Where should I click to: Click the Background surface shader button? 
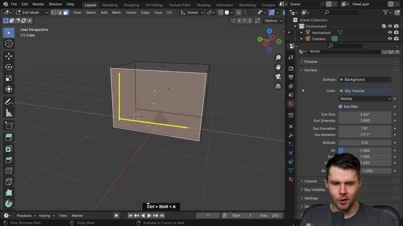(x=365, y=80)
